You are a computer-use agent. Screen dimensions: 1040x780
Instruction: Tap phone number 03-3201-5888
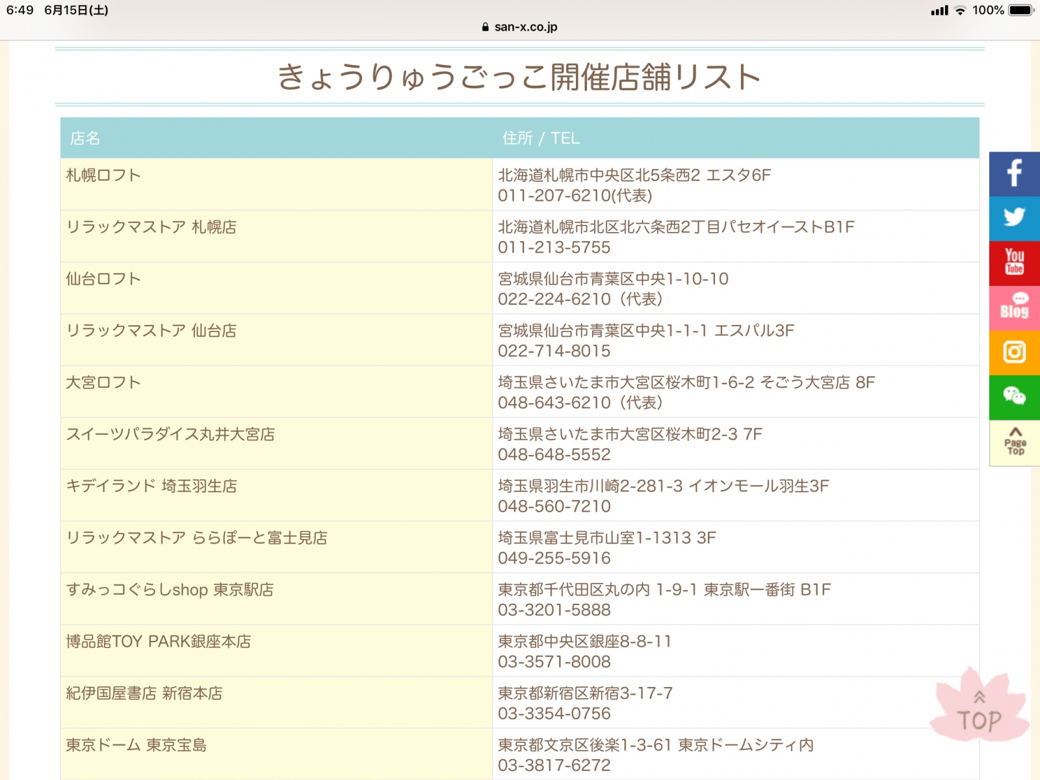554,610
